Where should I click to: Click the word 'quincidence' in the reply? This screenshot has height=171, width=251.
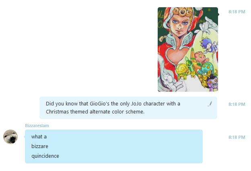point(45,156)
